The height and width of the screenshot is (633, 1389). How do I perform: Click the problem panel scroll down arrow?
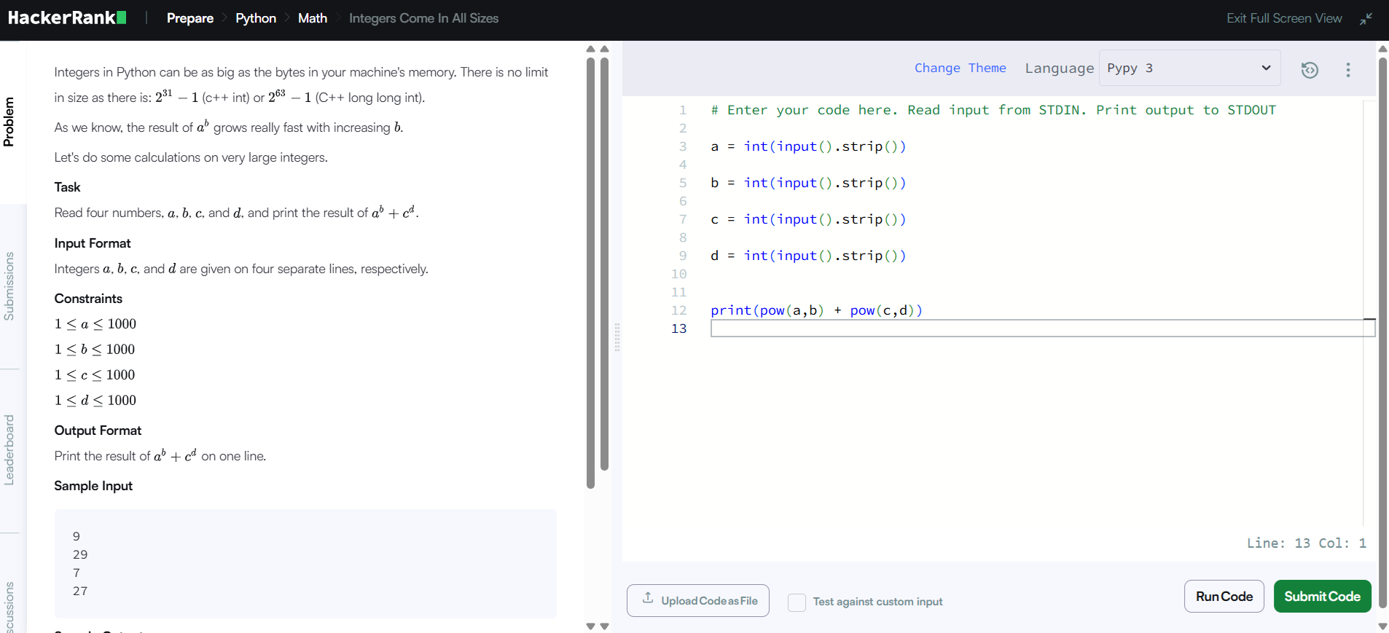click(x=591, y=626)
